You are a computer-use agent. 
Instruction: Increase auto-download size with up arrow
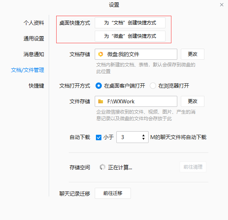pos(143,136)
